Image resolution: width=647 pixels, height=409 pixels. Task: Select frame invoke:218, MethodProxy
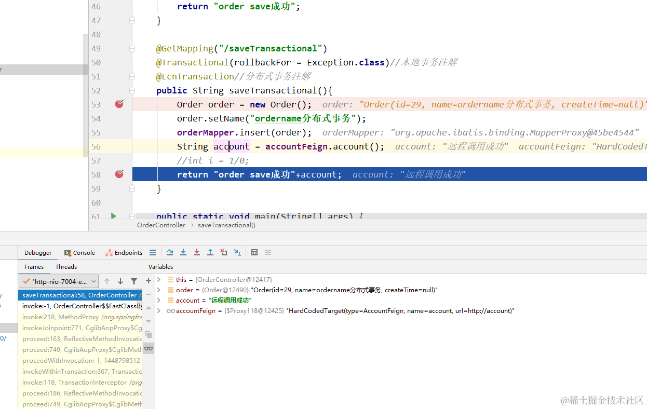point(80,317)
